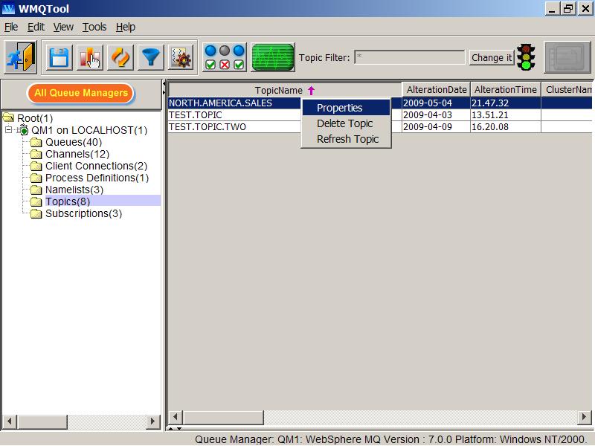Click the AlterationDate column header
The width and height of the screenshot is (595, 446).
coord(436,89)
